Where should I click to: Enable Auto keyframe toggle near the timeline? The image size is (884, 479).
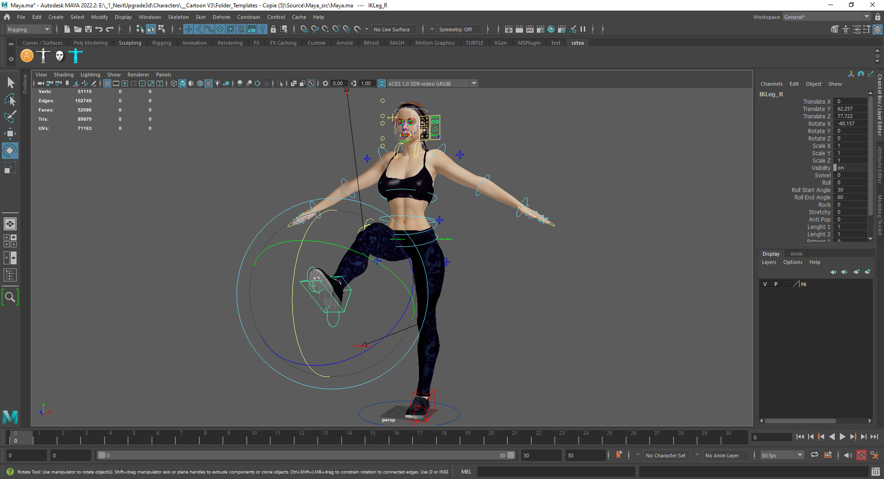point(861,456)
